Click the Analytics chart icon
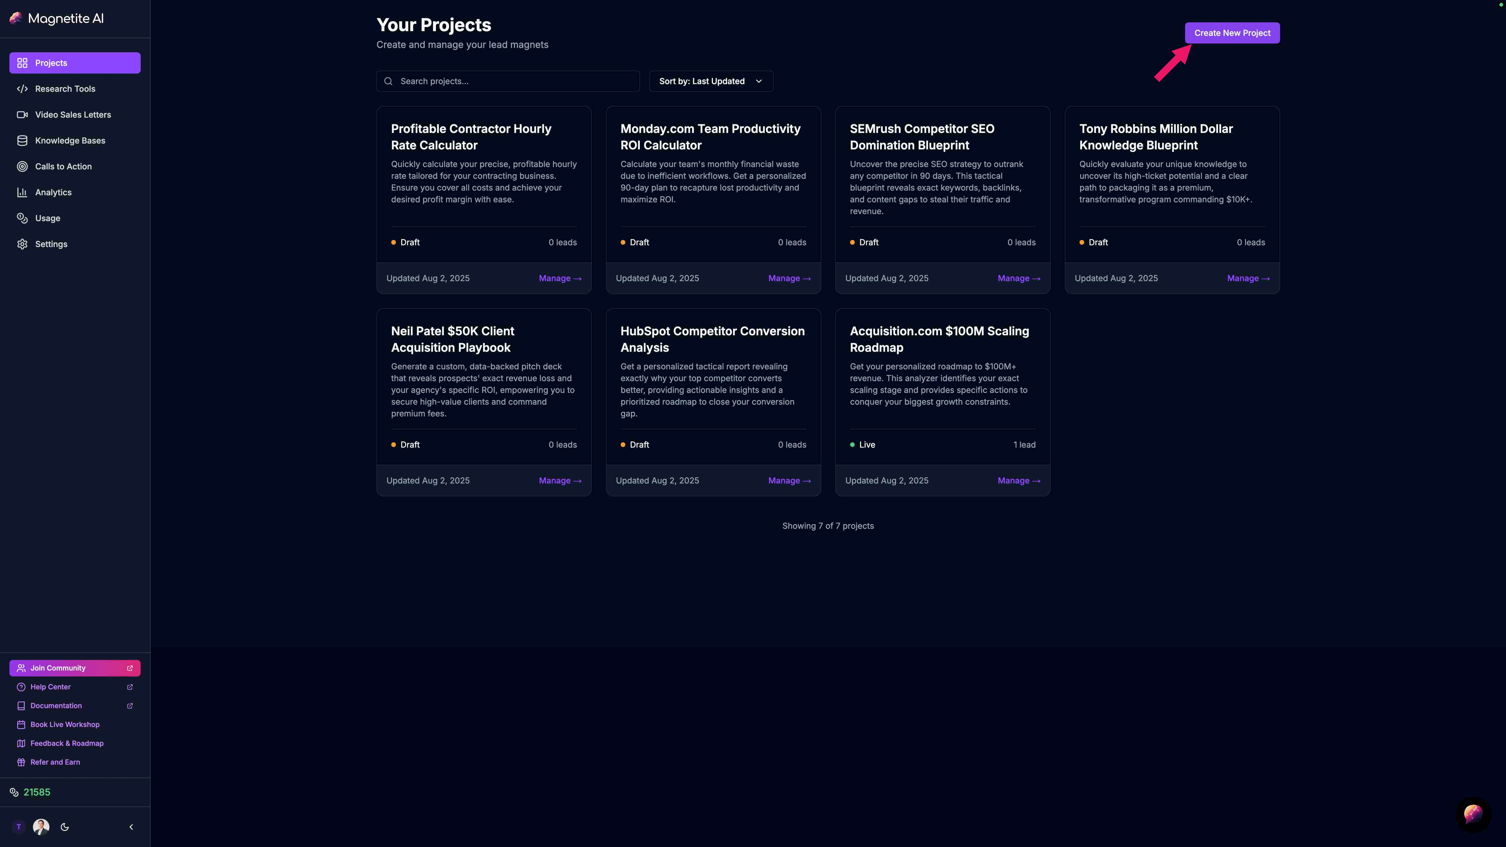The width and height of the screenshot is (1506, 847). pyautogui.click(x=22, y=192)
